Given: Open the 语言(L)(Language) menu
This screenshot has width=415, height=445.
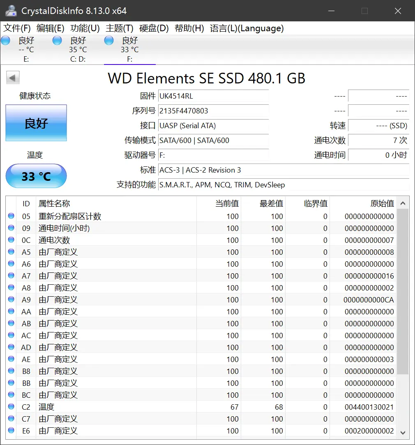Looking at the screenshot, I should pos(247,28).
